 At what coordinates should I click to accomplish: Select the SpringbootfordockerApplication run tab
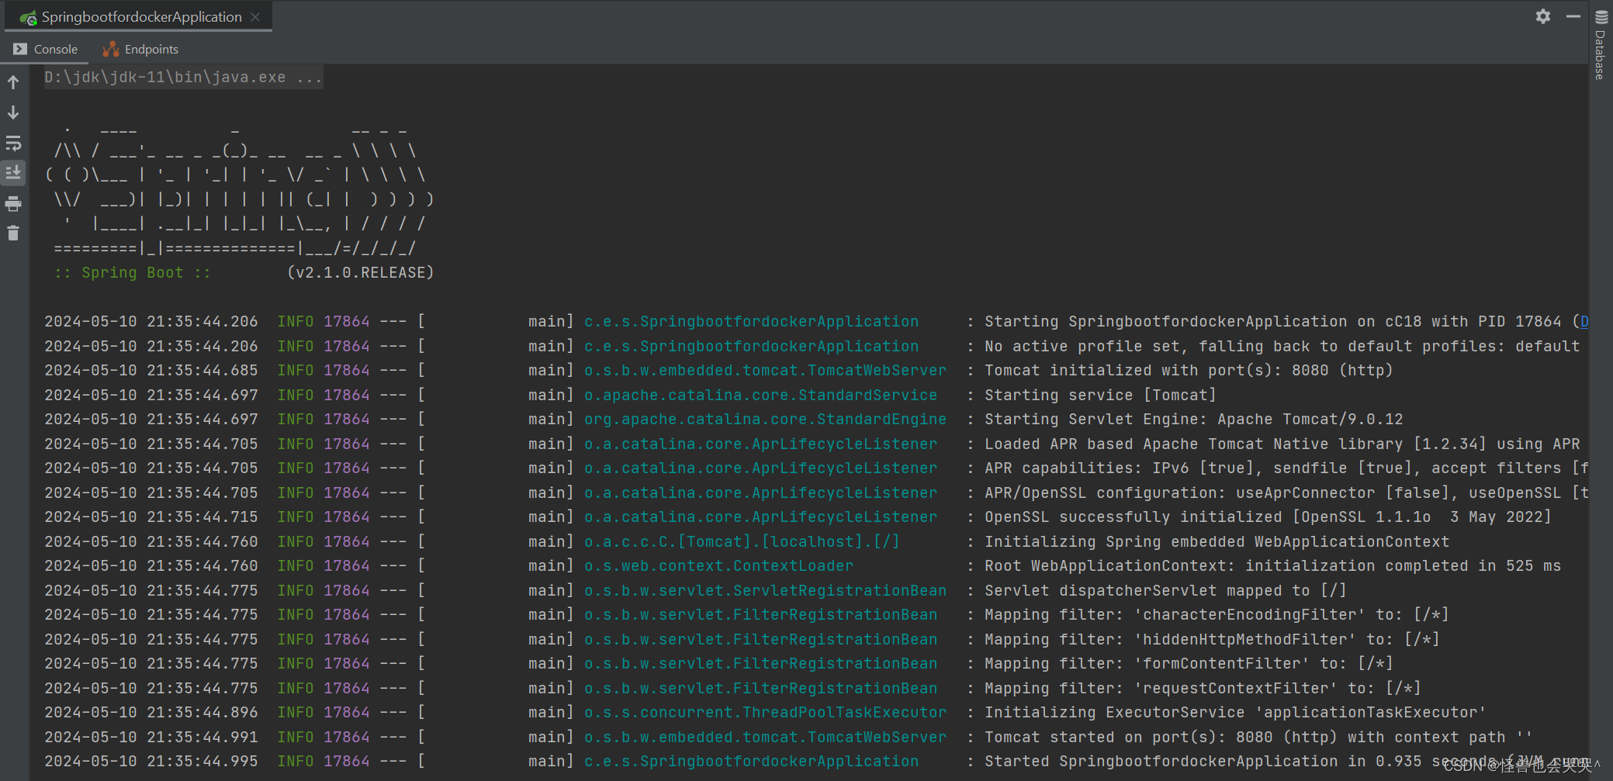(140, 16)
